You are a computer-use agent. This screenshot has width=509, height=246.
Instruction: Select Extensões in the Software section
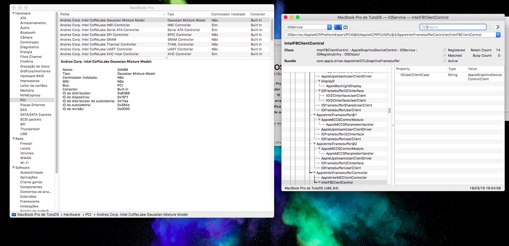[x=28, y=197]
